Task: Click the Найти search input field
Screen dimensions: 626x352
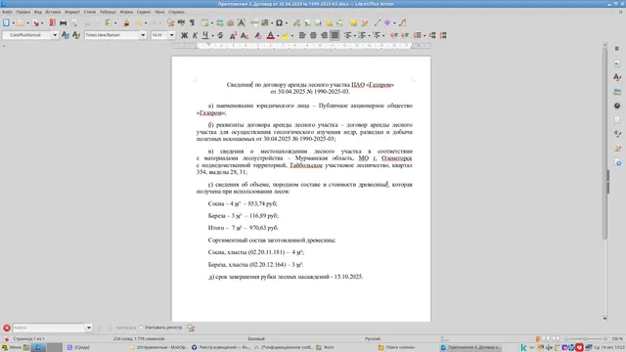Action: 49,328
